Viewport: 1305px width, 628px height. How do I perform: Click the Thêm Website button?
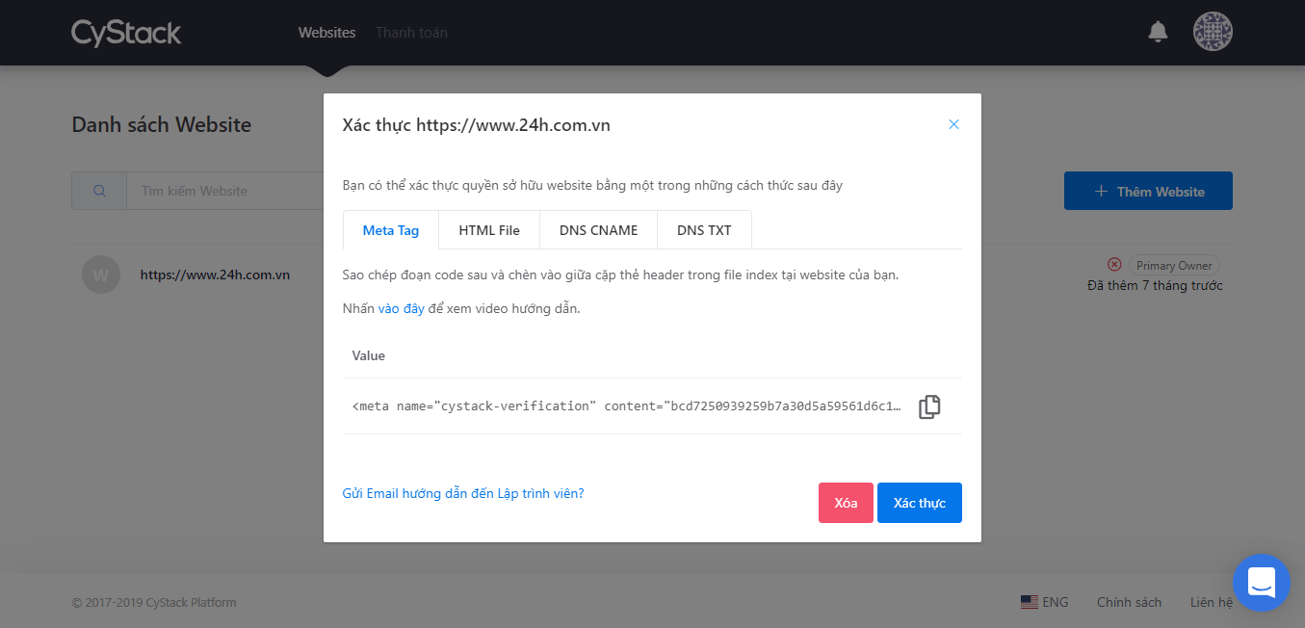pyautogui.click(x=1148, y=191)
